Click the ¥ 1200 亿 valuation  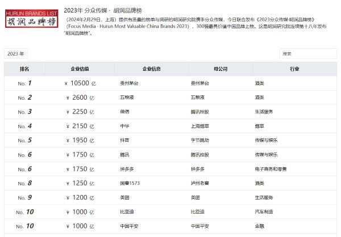tap(80, 197)
